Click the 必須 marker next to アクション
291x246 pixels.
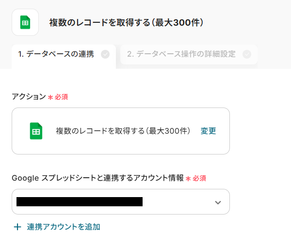click(61, 97)
